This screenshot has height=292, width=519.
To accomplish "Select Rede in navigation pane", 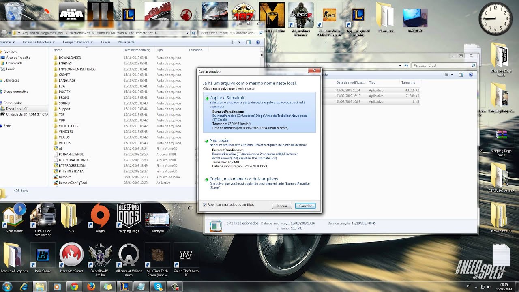I will click(x=7, y=126).
